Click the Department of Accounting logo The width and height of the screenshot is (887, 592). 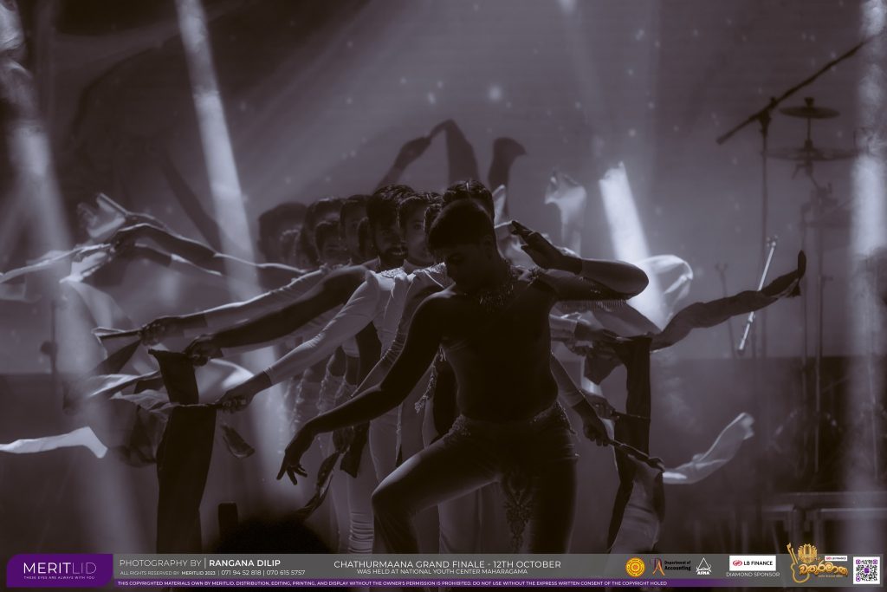click(670, 567)
